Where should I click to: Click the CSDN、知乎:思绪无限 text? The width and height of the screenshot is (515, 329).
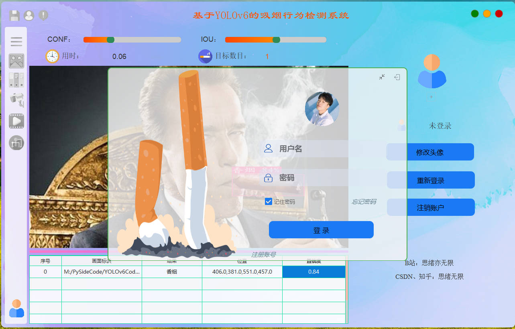430,276
